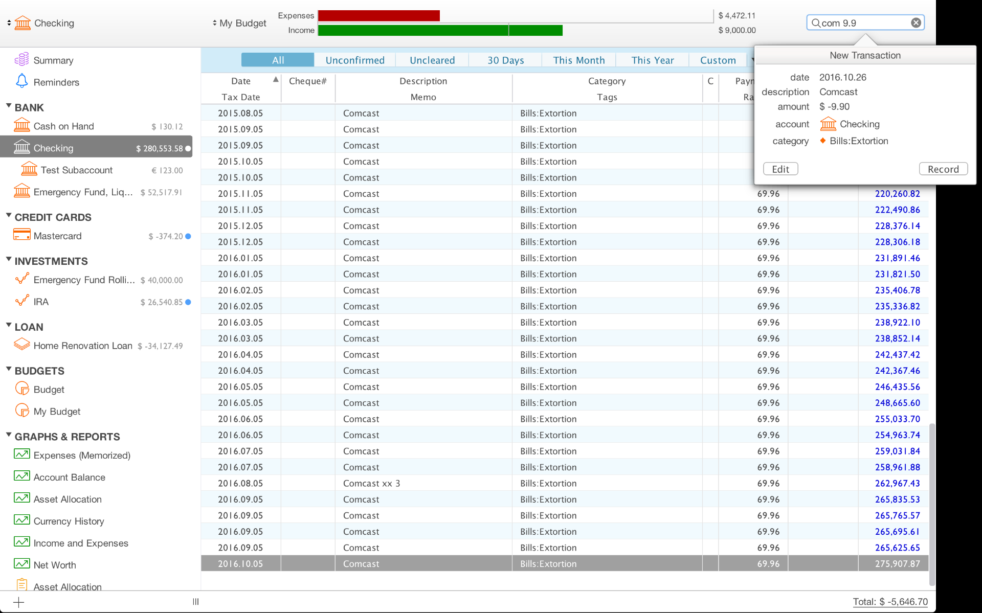Select the 2016.08.05 Comcast xx 3 row
Image resolution: width=982 pixels, height=613 pixels.
(565, 483)
